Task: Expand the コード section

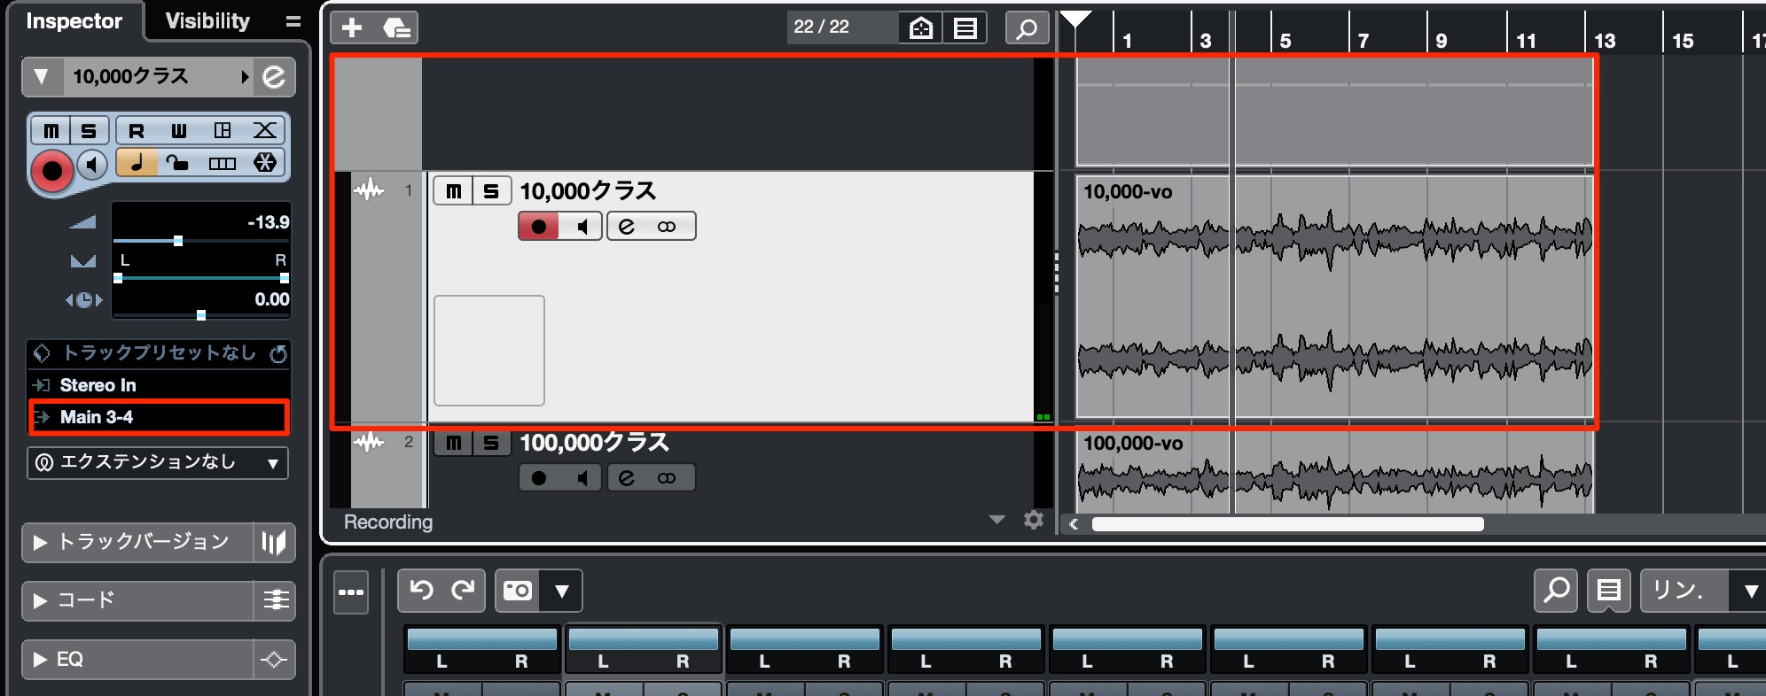Action: (x=40, y=600)
